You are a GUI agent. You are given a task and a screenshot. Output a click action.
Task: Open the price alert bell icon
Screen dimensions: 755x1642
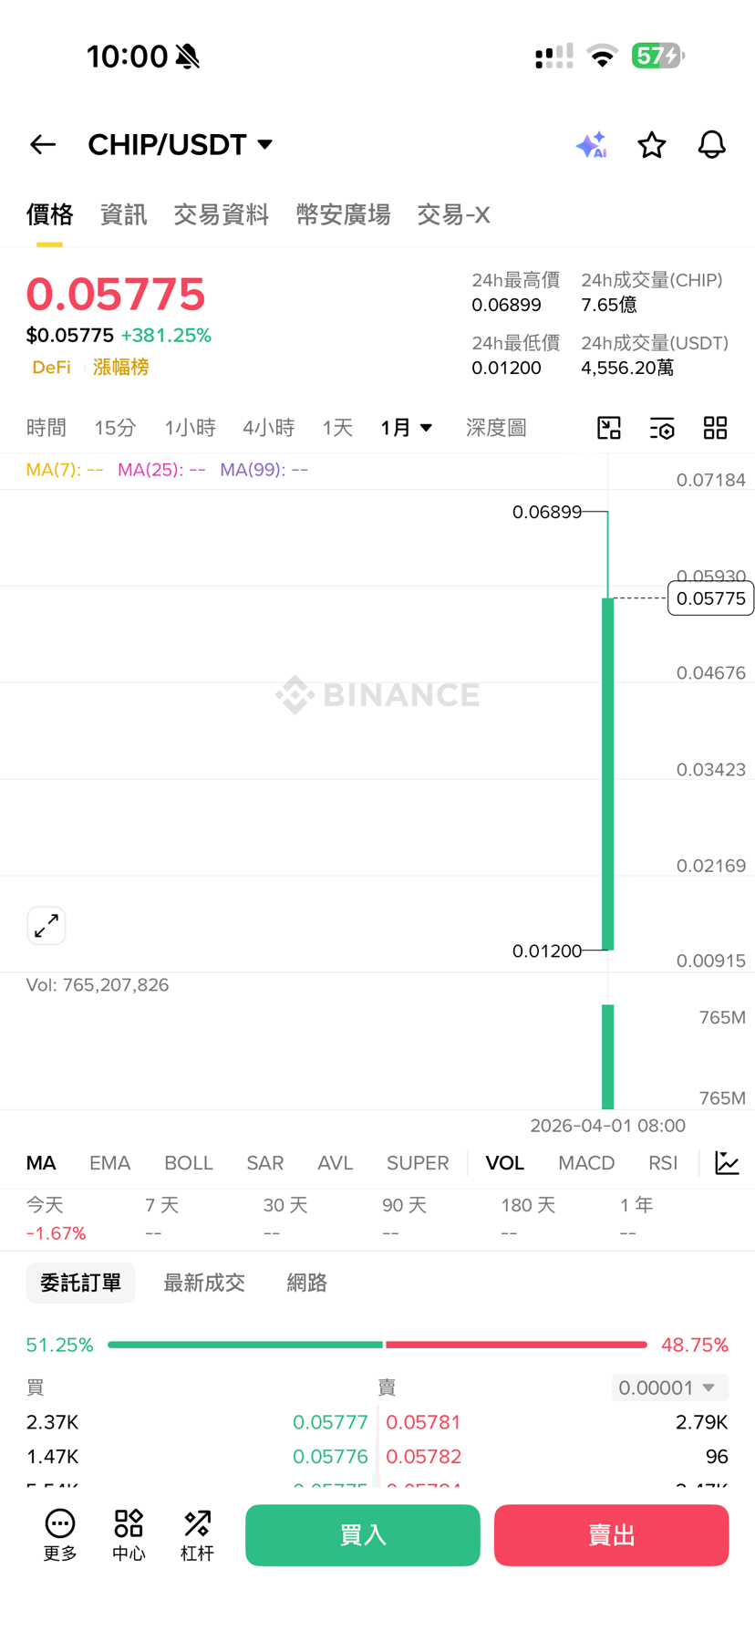pos(712,144)
